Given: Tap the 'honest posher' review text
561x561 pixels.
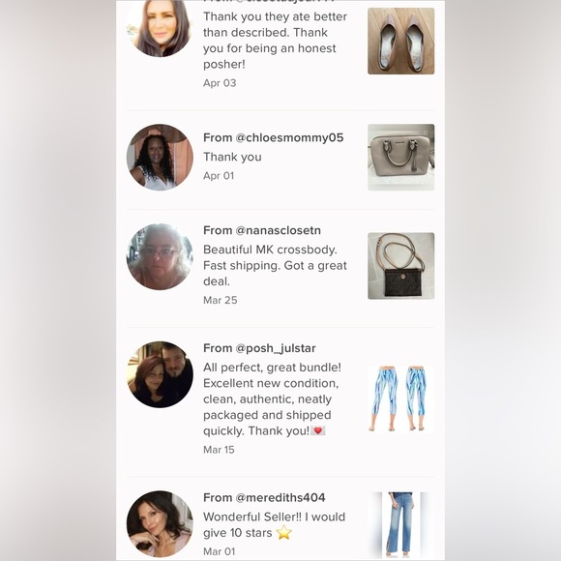Looking at the screenshot, I should pos(275,41).
